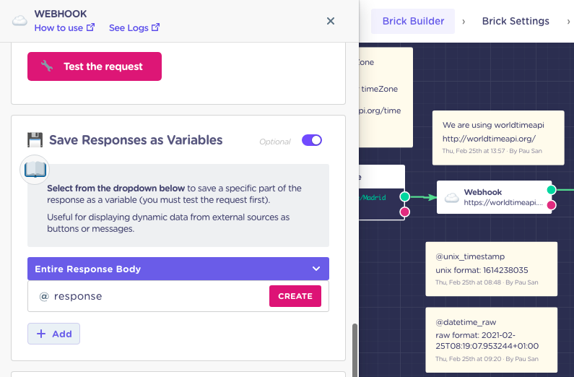Click the green connector on the Madrid block
574x377 pixels.
click(404, 196)
